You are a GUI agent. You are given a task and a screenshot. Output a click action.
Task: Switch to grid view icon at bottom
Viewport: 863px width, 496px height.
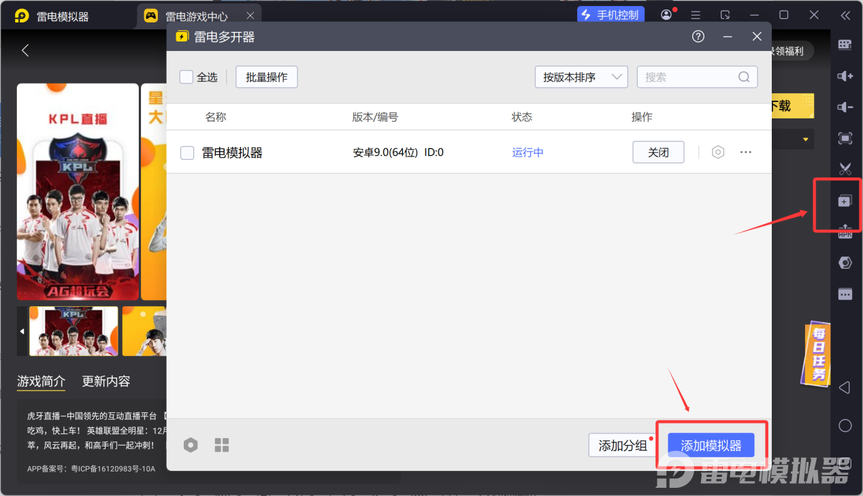[x=222, y=446]
